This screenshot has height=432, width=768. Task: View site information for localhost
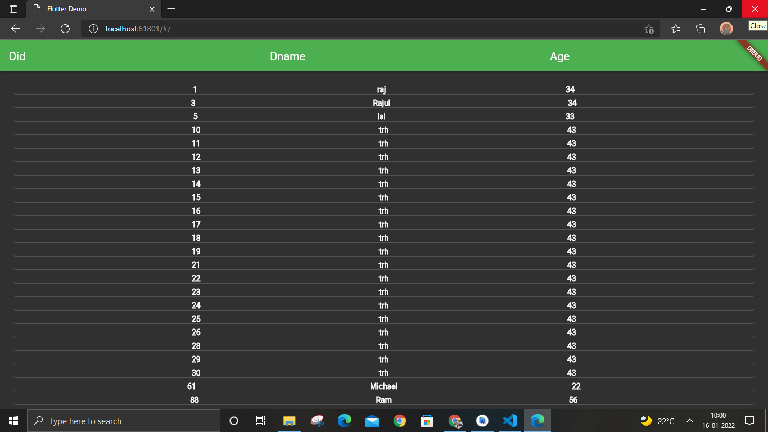point(93,29)
